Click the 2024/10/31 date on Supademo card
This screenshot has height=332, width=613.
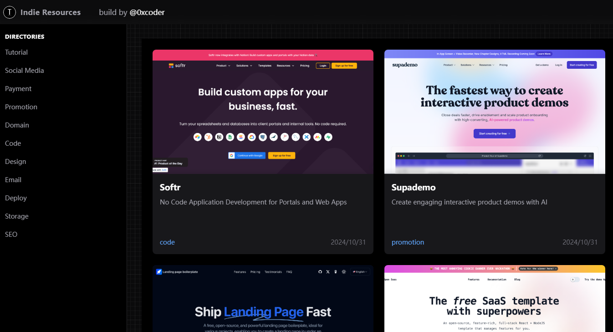[x=580, y=242]
